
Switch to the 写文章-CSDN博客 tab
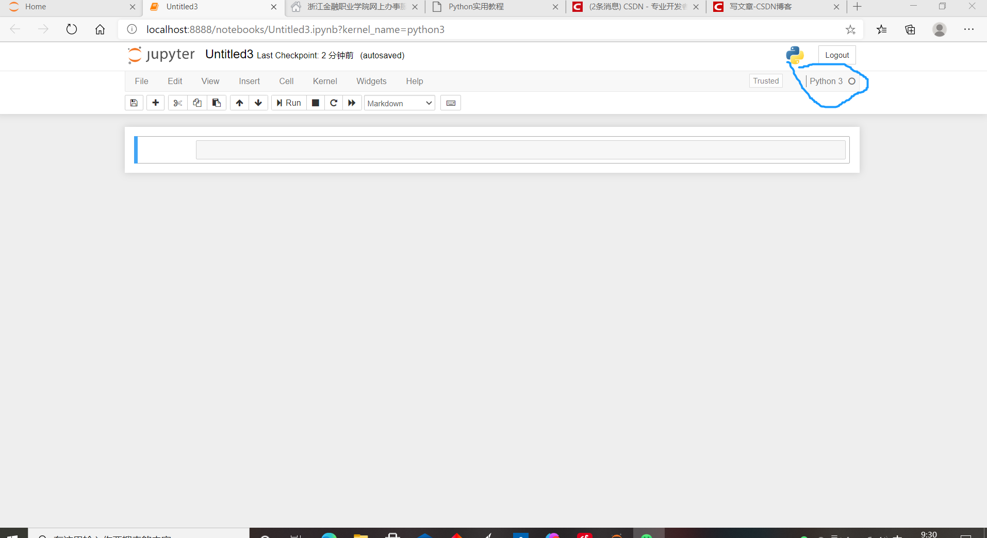click(776, 7)
